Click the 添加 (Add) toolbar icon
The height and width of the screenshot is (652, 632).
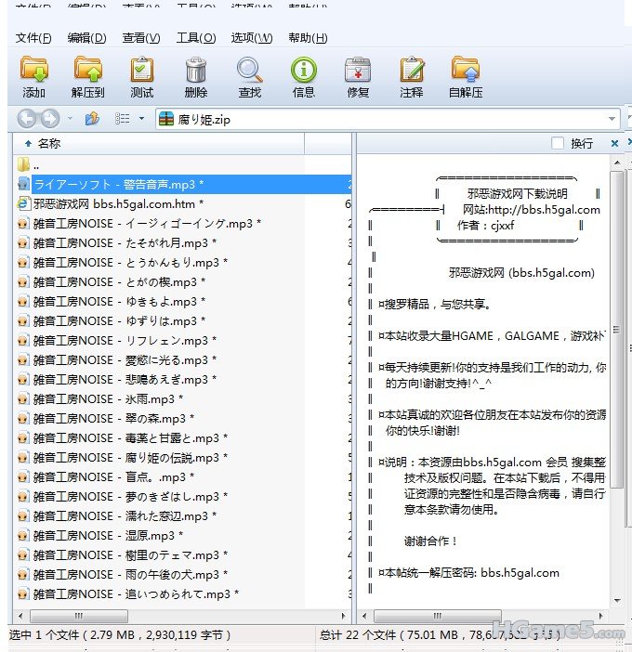[x=34, y=77]
